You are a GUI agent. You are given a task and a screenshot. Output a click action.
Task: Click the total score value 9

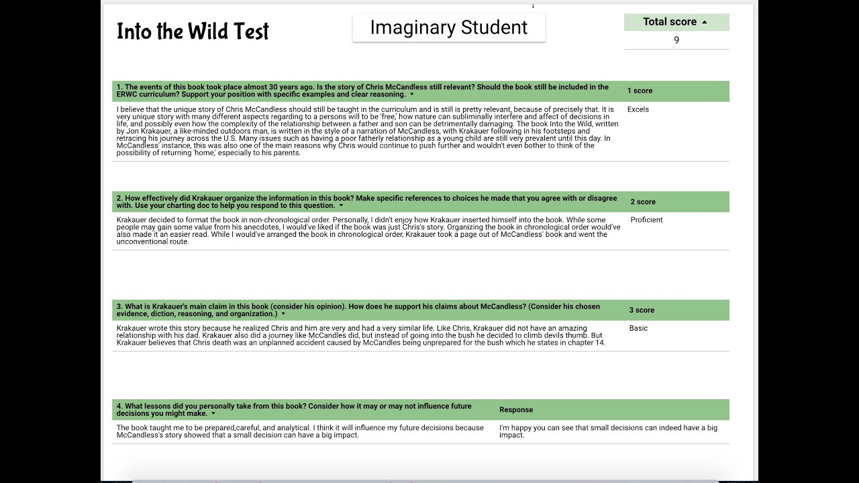(676, 40)
